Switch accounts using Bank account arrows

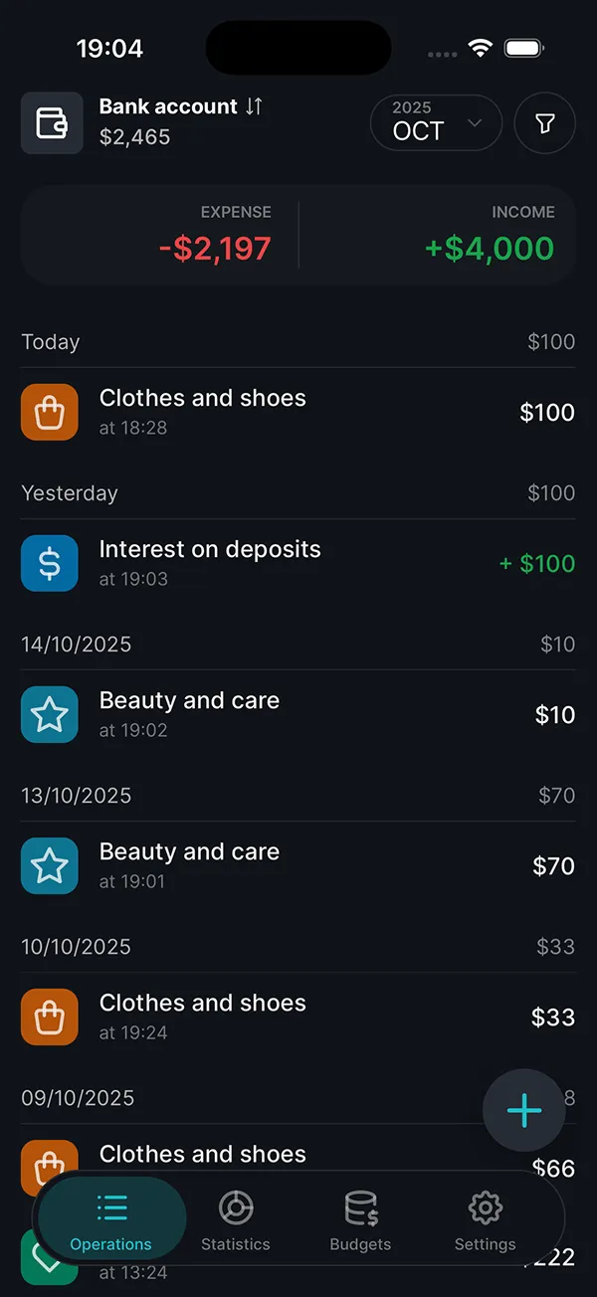pyautogui.click(x=254, y=106)
